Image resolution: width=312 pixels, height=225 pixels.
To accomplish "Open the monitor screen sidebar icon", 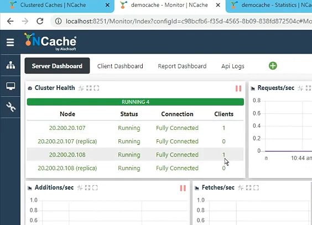I will [x=11, y=86].
